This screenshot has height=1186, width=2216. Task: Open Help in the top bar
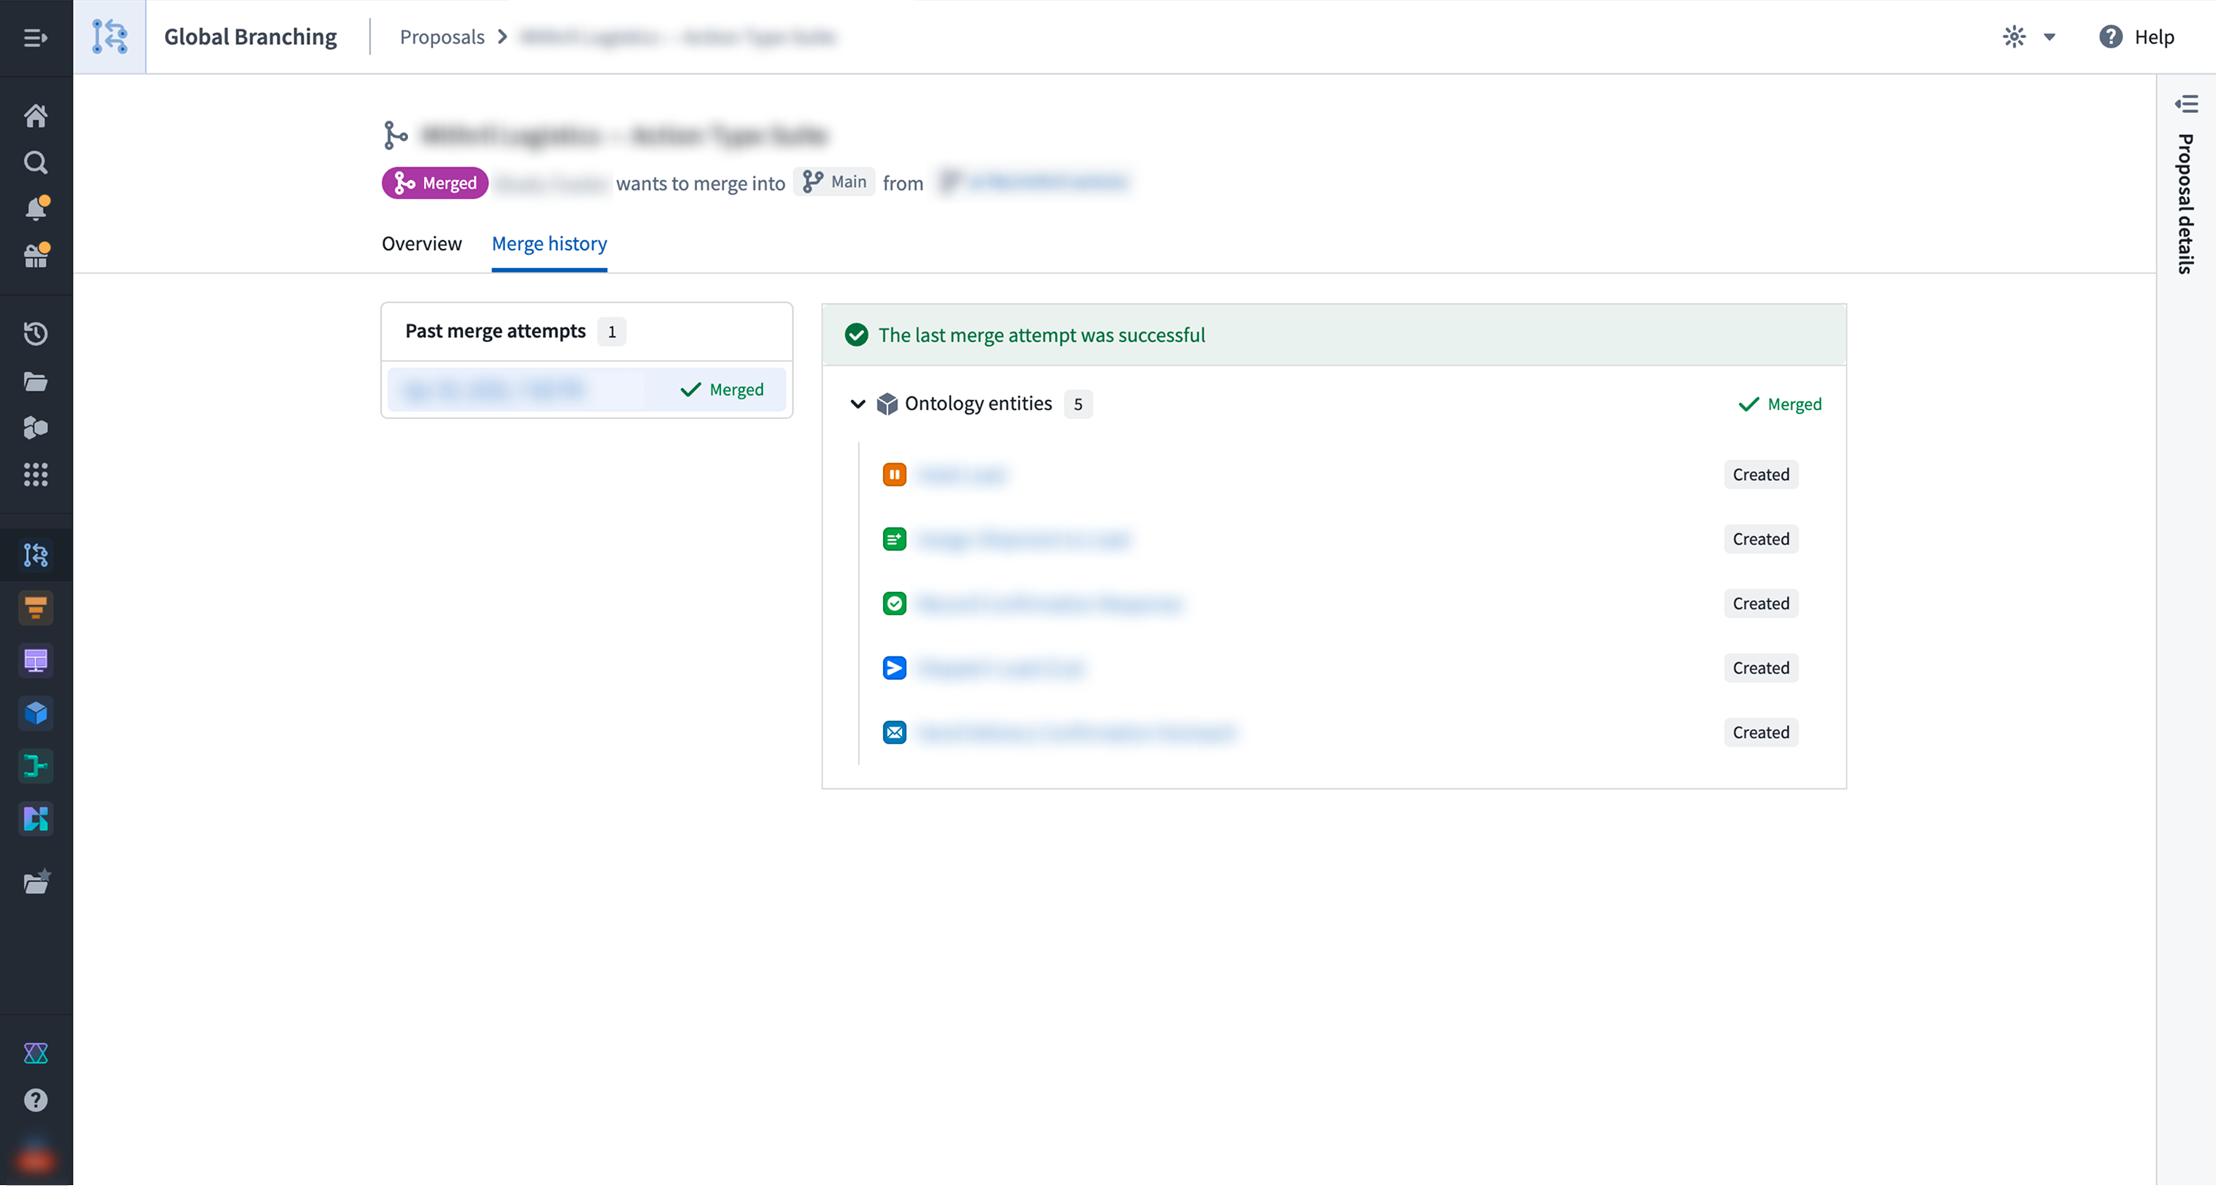coord(2137,37)
